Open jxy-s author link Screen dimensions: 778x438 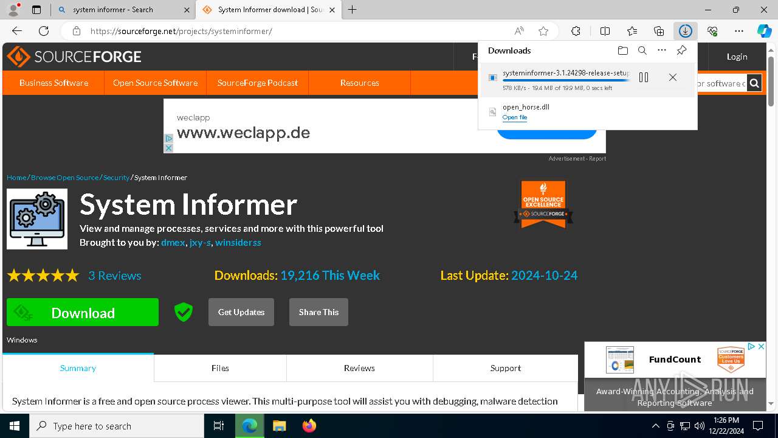[201, 242]
